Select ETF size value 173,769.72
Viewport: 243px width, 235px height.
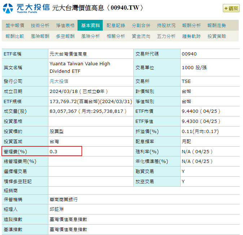(x=63, y=102)
